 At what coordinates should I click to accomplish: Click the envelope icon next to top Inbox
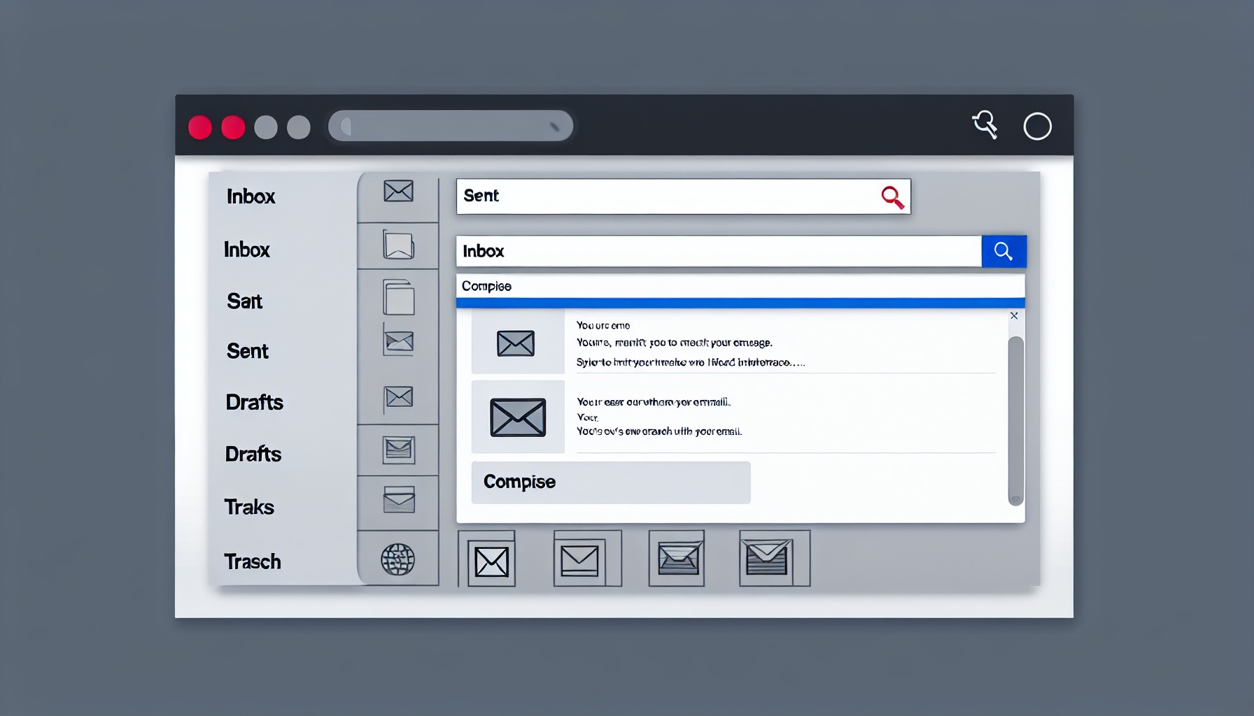point(398,191)
